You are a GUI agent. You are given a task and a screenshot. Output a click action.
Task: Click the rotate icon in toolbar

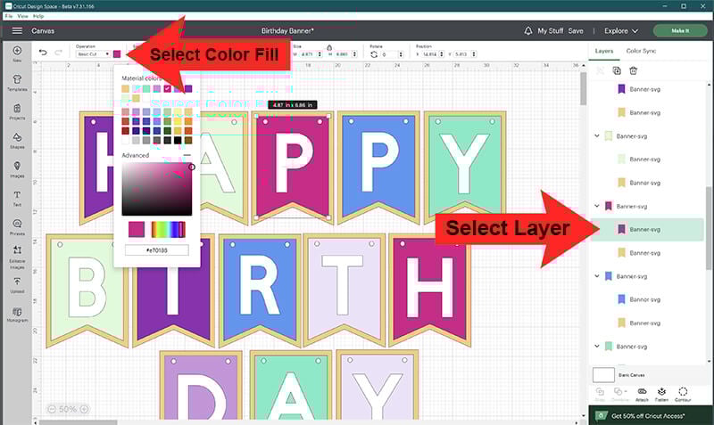click(374, 54)
